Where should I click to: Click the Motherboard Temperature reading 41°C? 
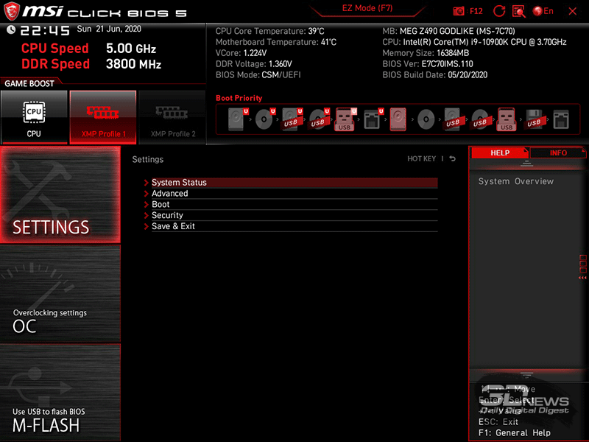click(328, 42)
